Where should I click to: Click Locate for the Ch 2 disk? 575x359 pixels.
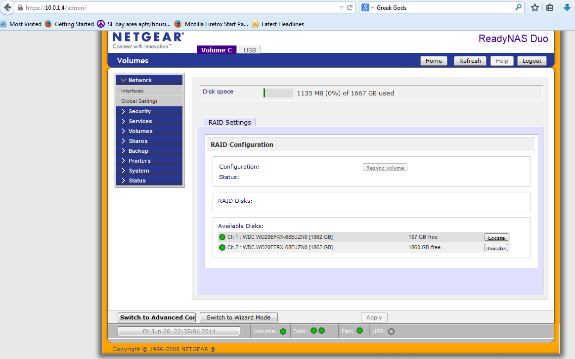point(496,248)
